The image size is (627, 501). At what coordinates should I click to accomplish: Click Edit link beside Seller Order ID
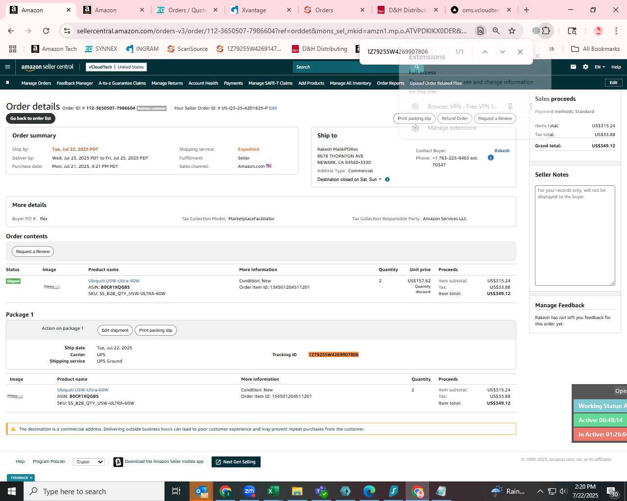coord(273,108)
